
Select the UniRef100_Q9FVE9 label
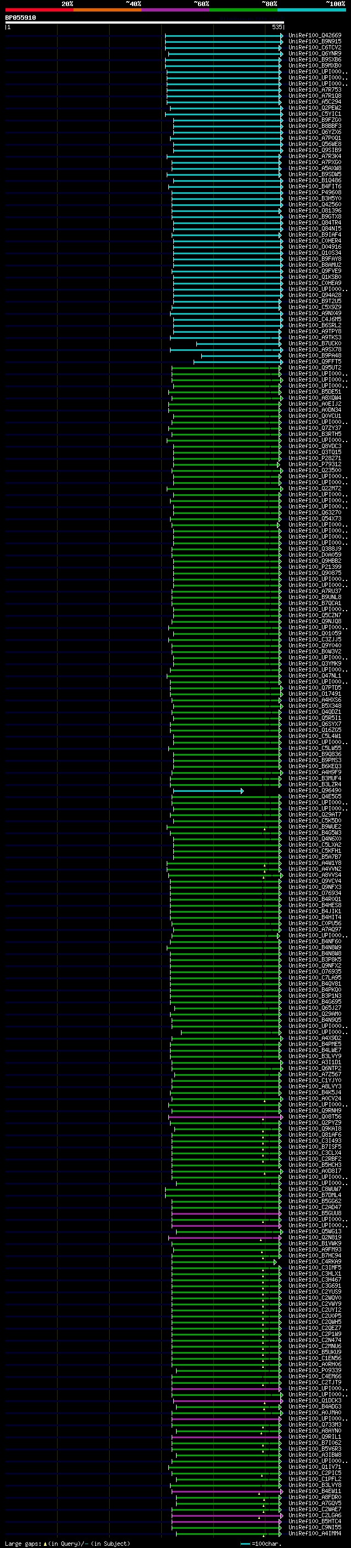[314, 271]
